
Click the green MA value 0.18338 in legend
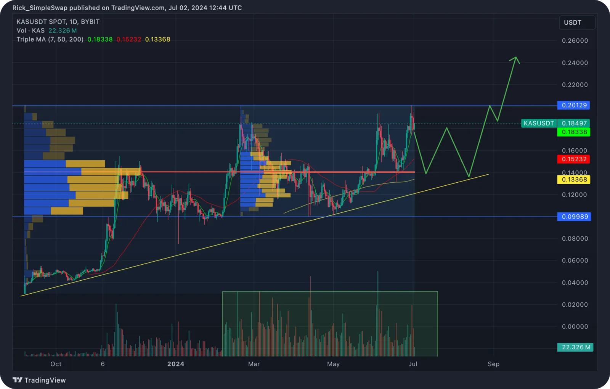click(x=100, y=39)
